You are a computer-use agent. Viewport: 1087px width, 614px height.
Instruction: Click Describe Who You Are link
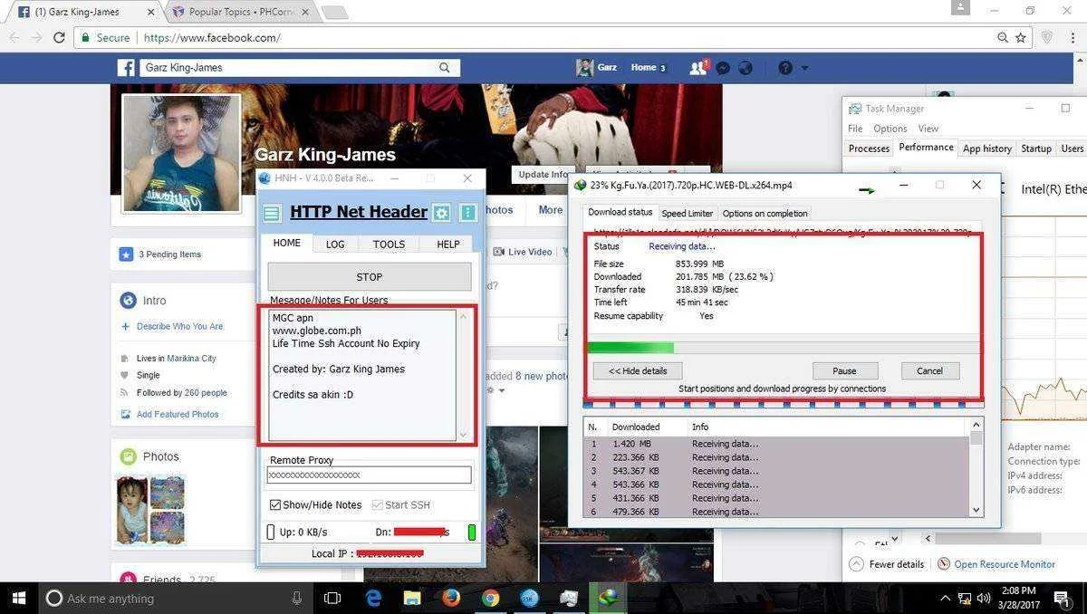coord(179,326)
